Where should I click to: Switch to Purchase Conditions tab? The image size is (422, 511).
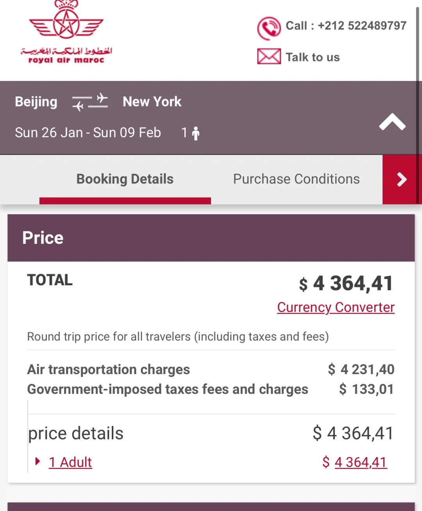297,179
